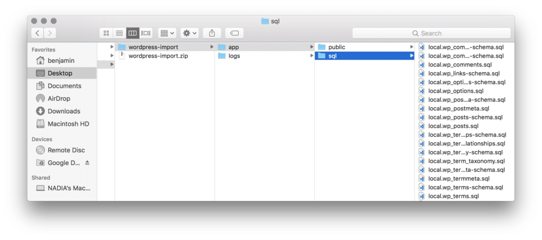Select local.wp_terms.sql file

(x=465, y=196)
